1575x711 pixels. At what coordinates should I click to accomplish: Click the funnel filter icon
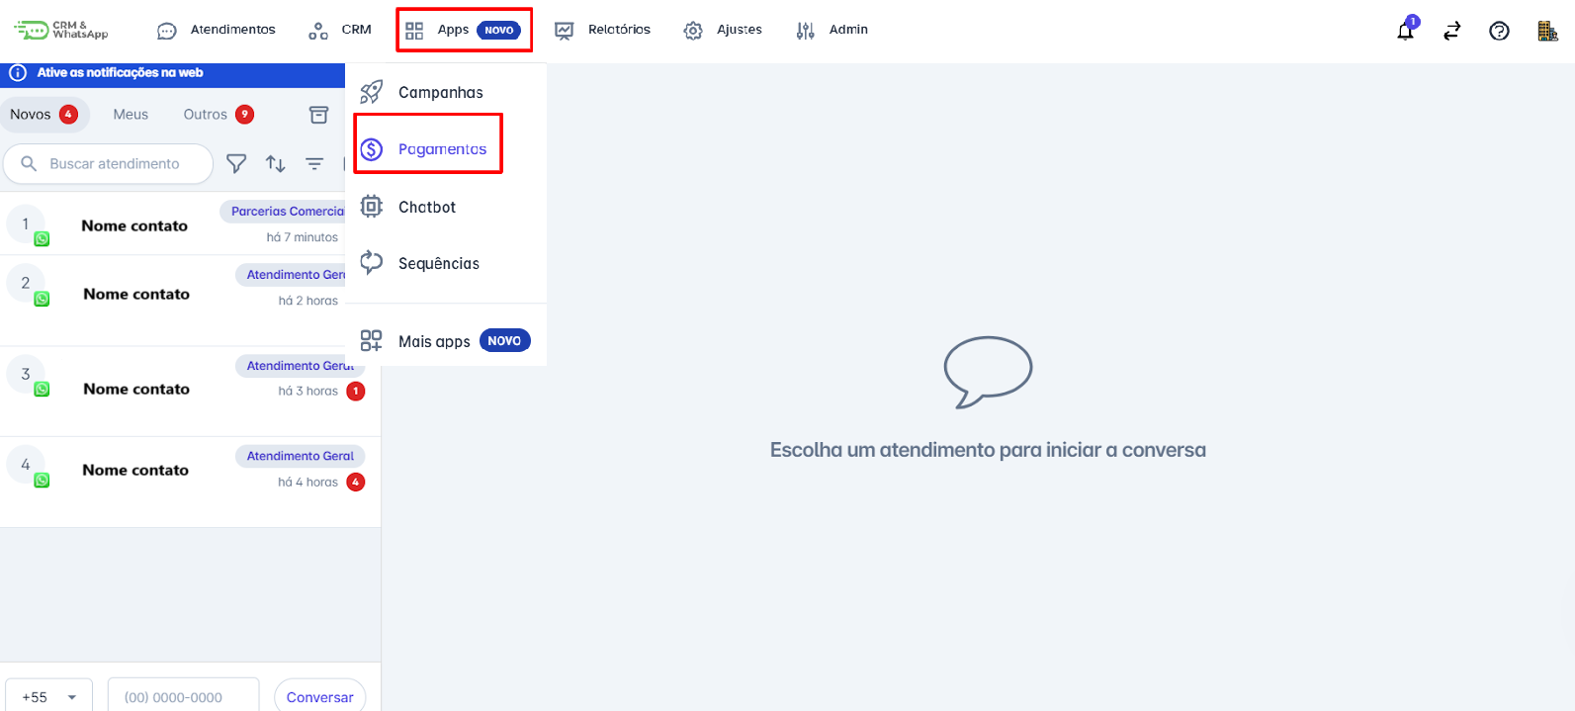(236, 163)
